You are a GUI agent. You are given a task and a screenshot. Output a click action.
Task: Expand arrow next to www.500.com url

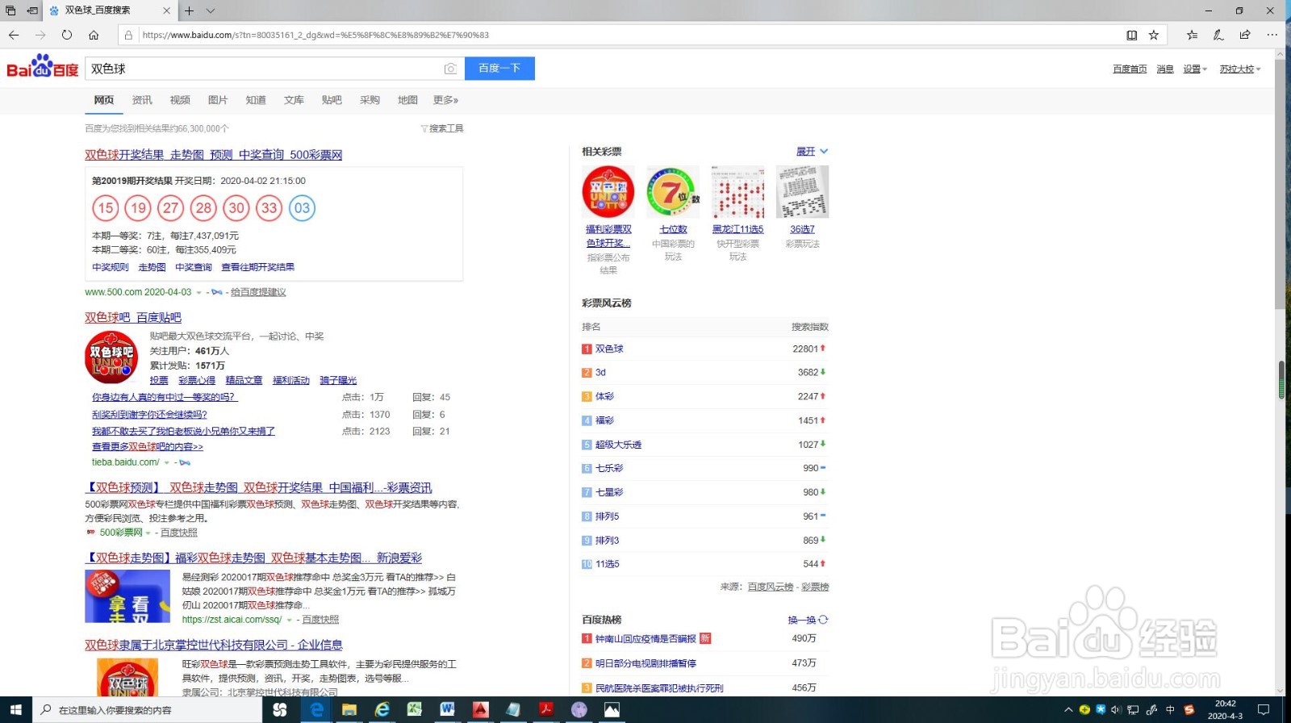click(x=199, y=293)
